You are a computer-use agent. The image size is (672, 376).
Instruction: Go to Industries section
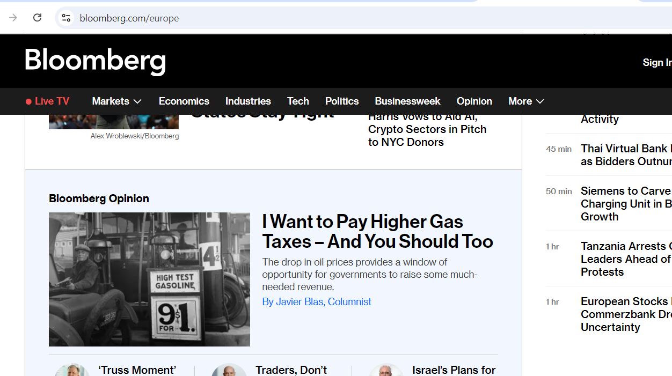248,101
